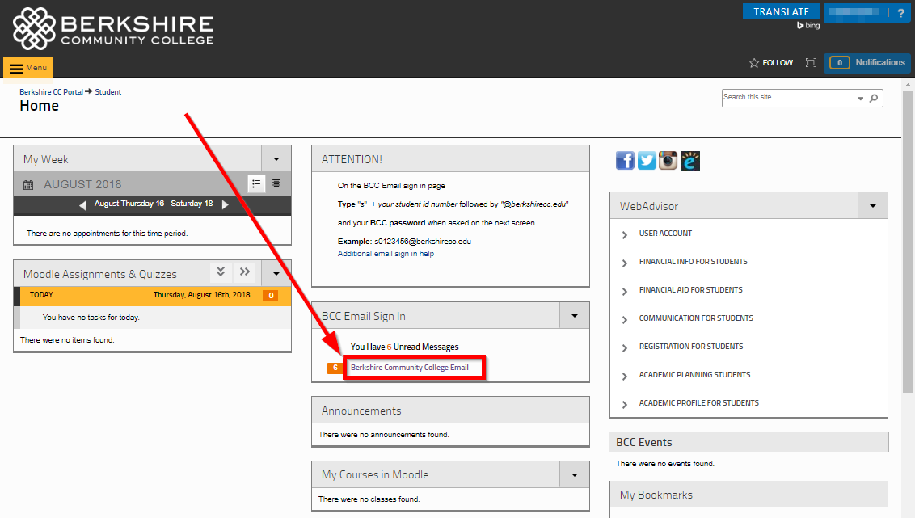Open the August 2018 calendar icon

point(28,185)
